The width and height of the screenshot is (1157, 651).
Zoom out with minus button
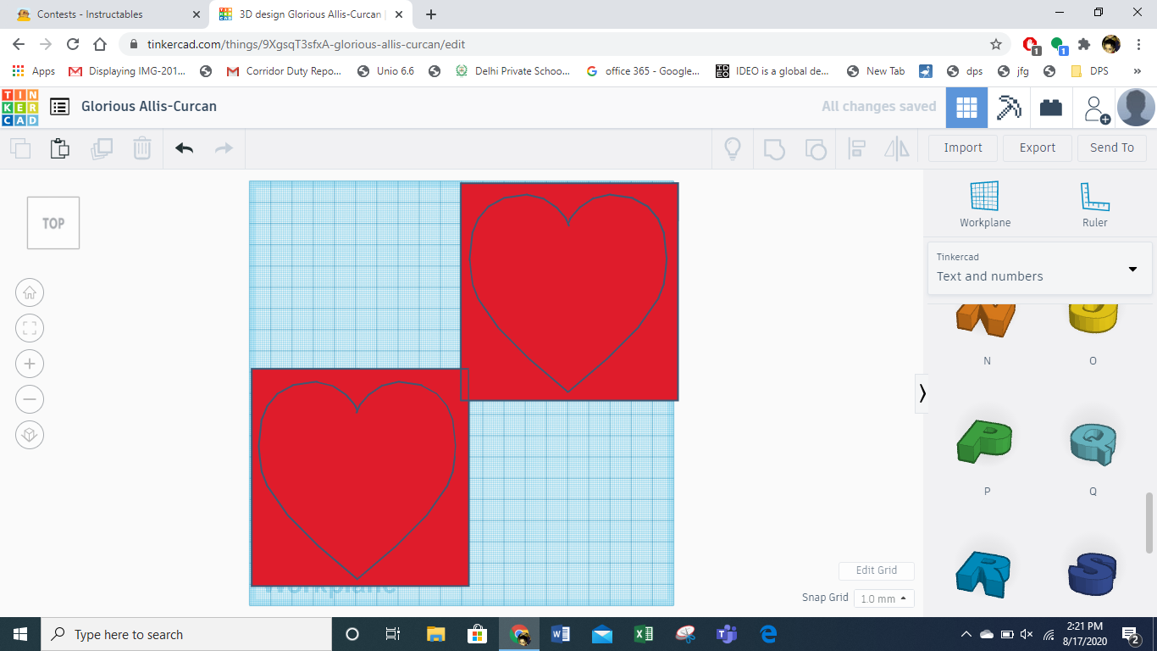point(30,399)
